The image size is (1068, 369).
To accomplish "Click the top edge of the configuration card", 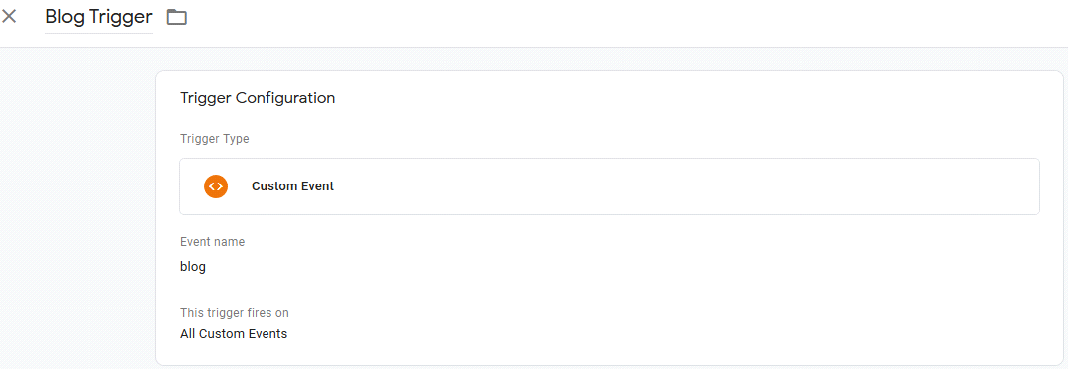I will tap(609, 71).
